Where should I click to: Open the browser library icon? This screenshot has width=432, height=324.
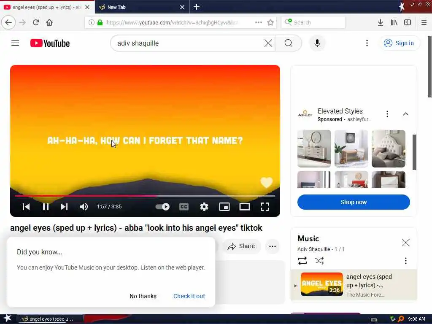[x=394, y=22]
